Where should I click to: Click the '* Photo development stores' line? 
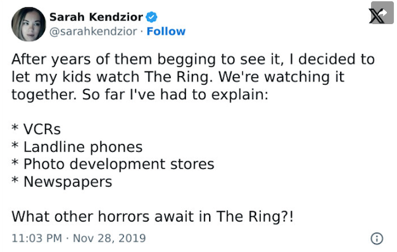click(x=113, y=165)
